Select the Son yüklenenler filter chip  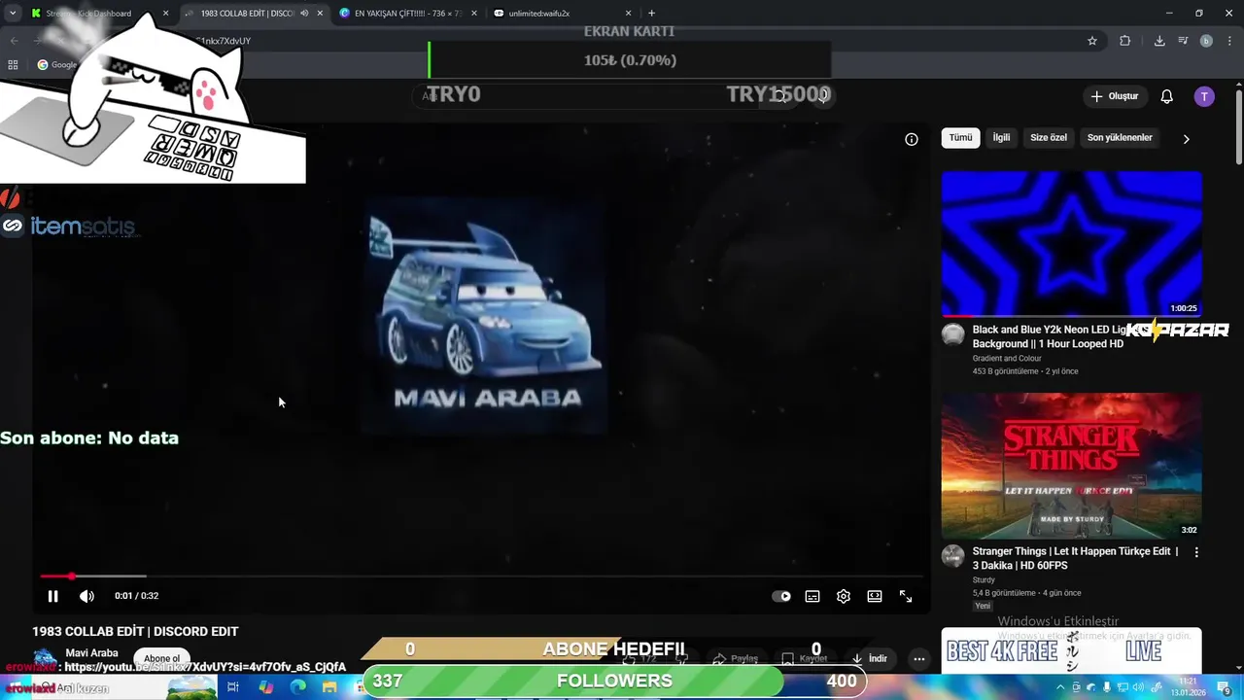pos(1120,138)
